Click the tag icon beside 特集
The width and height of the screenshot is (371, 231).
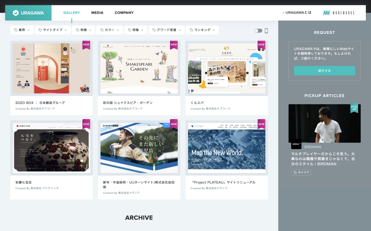click(x=130, y=30)
